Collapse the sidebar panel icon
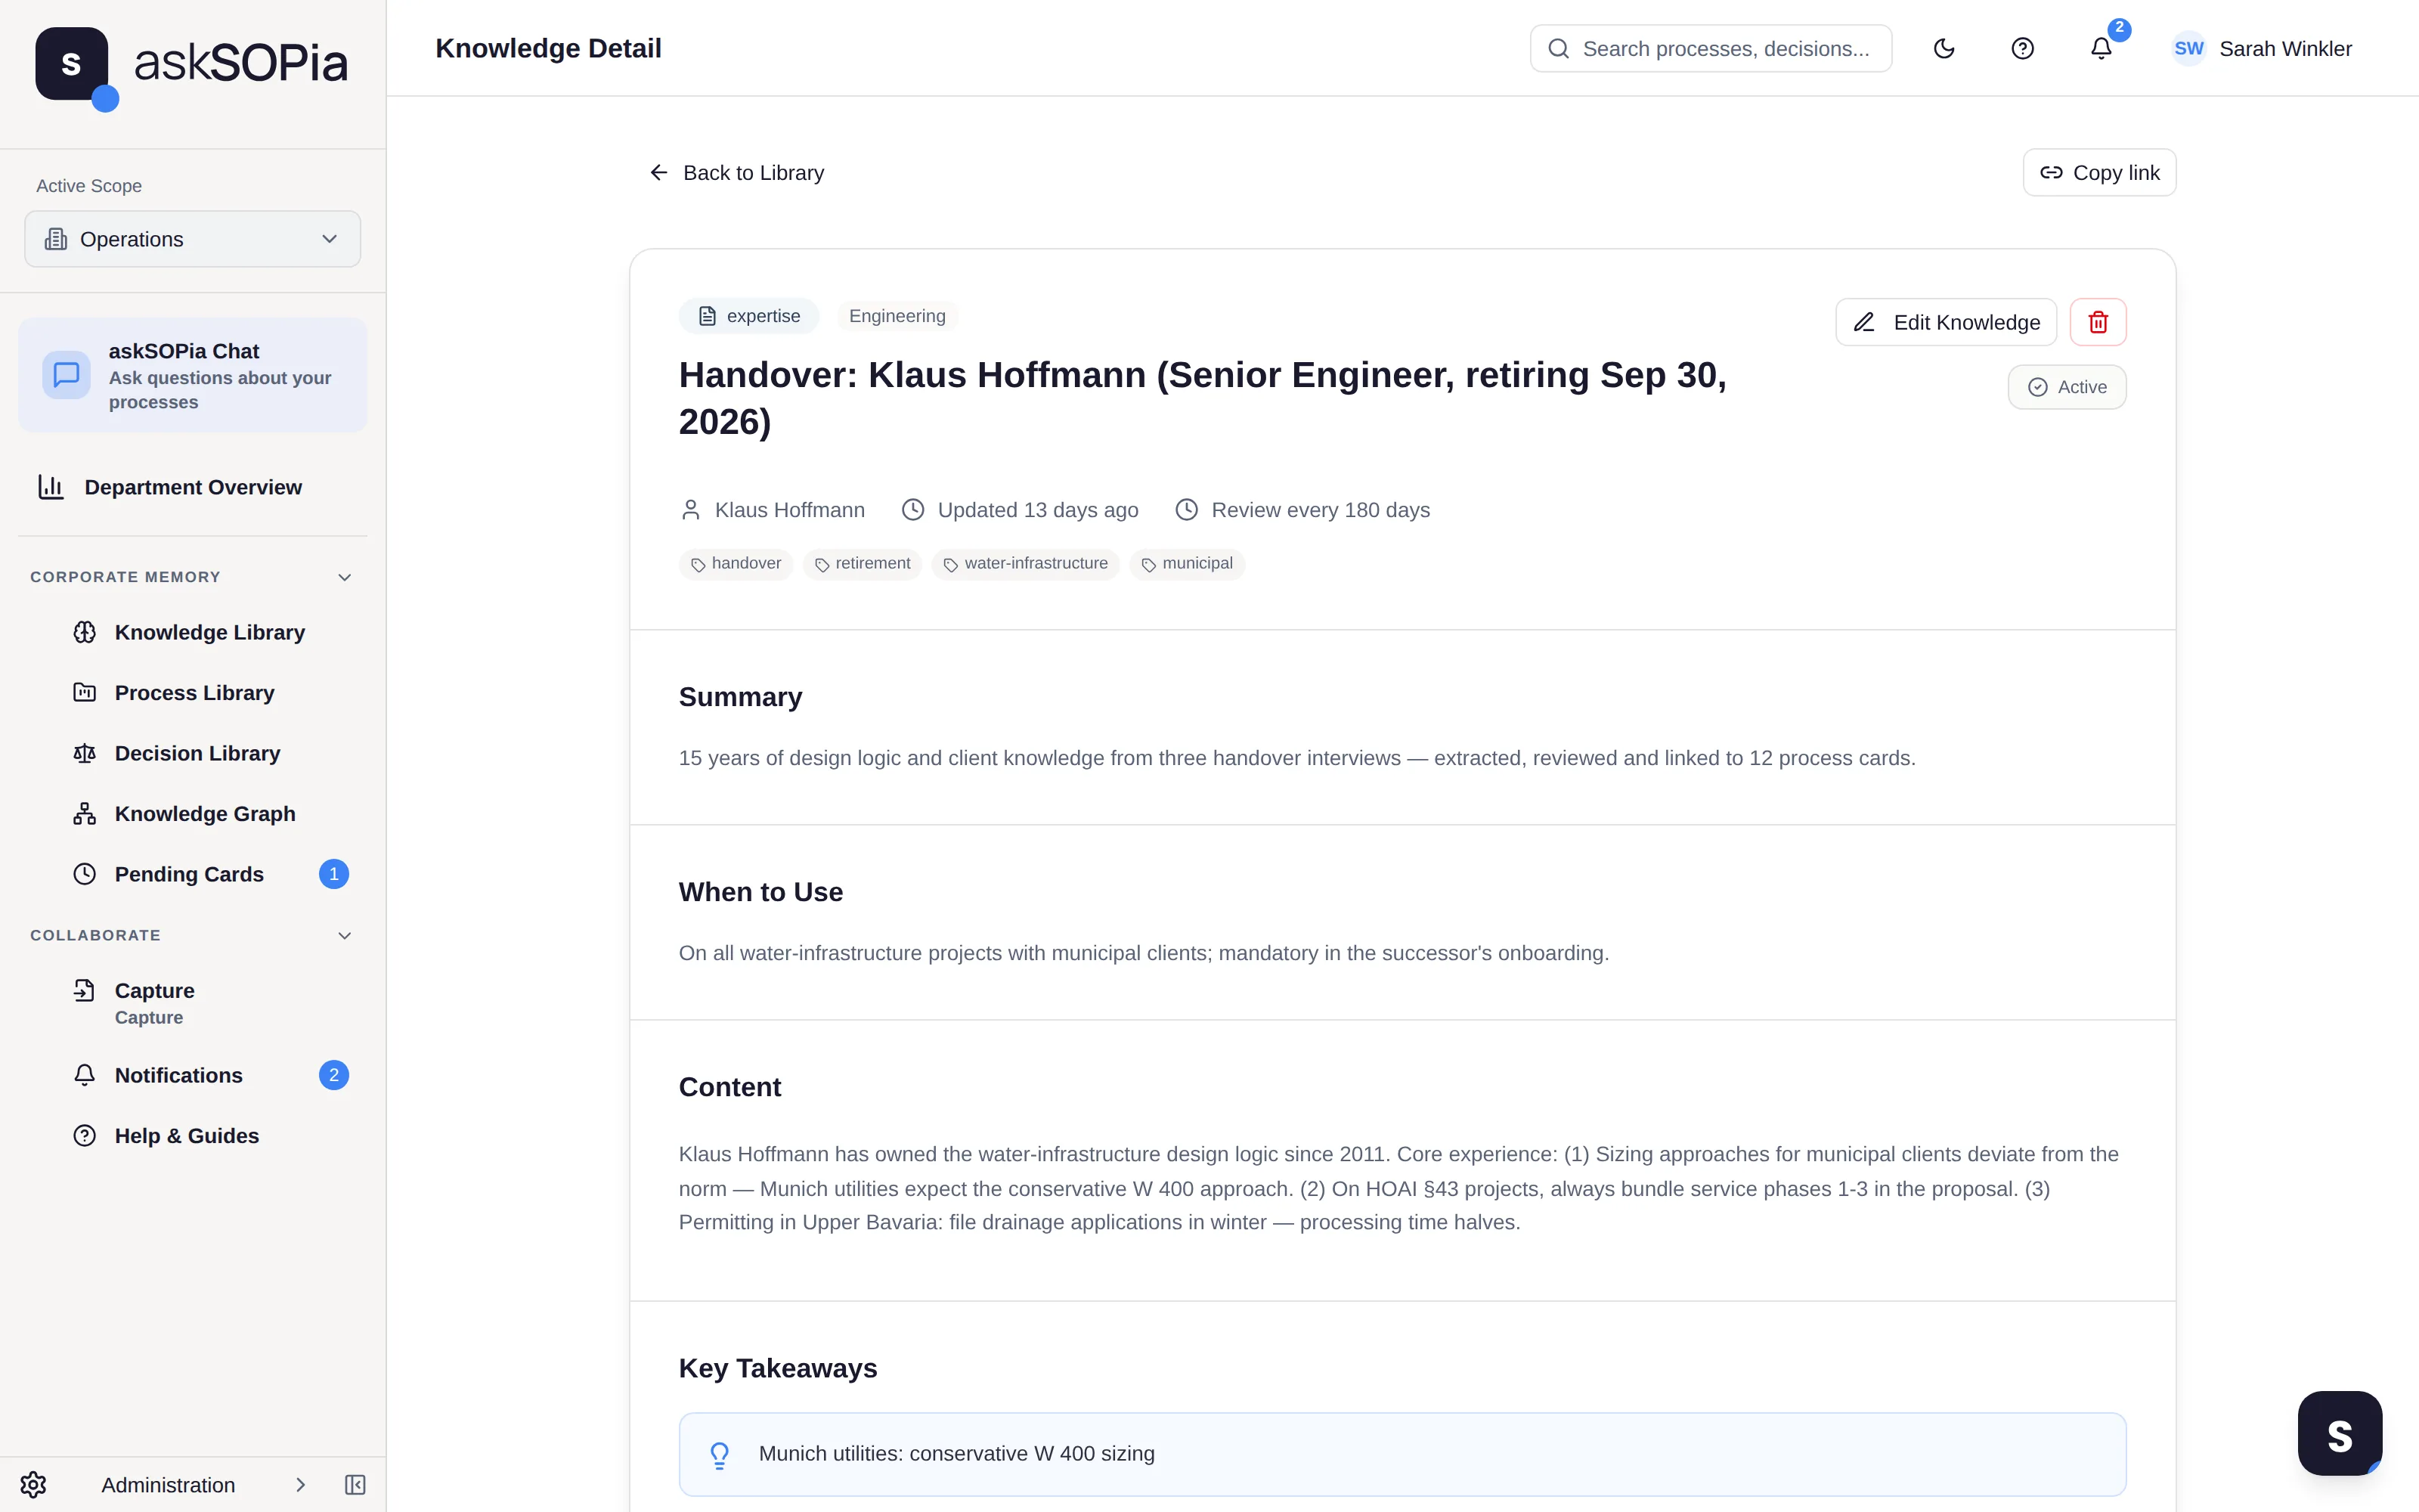Image resolution: width=2419 pixels, height=1512 pixels. [x=355, y=1485]
